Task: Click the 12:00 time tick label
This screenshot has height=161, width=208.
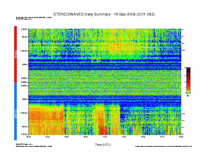Action: [x=105, y=137]
